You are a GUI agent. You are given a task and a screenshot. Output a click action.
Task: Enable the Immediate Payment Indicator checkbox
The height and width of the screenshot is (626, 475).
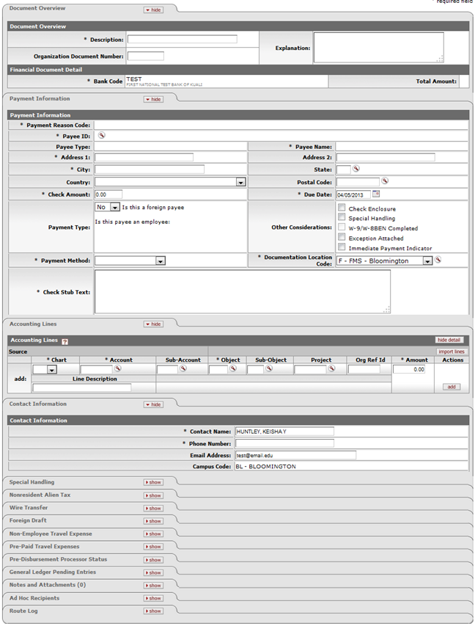342,247
